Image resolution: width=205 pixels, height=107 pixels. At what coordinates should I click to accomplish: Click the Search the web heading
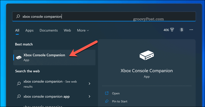click(x=27, y=71)
